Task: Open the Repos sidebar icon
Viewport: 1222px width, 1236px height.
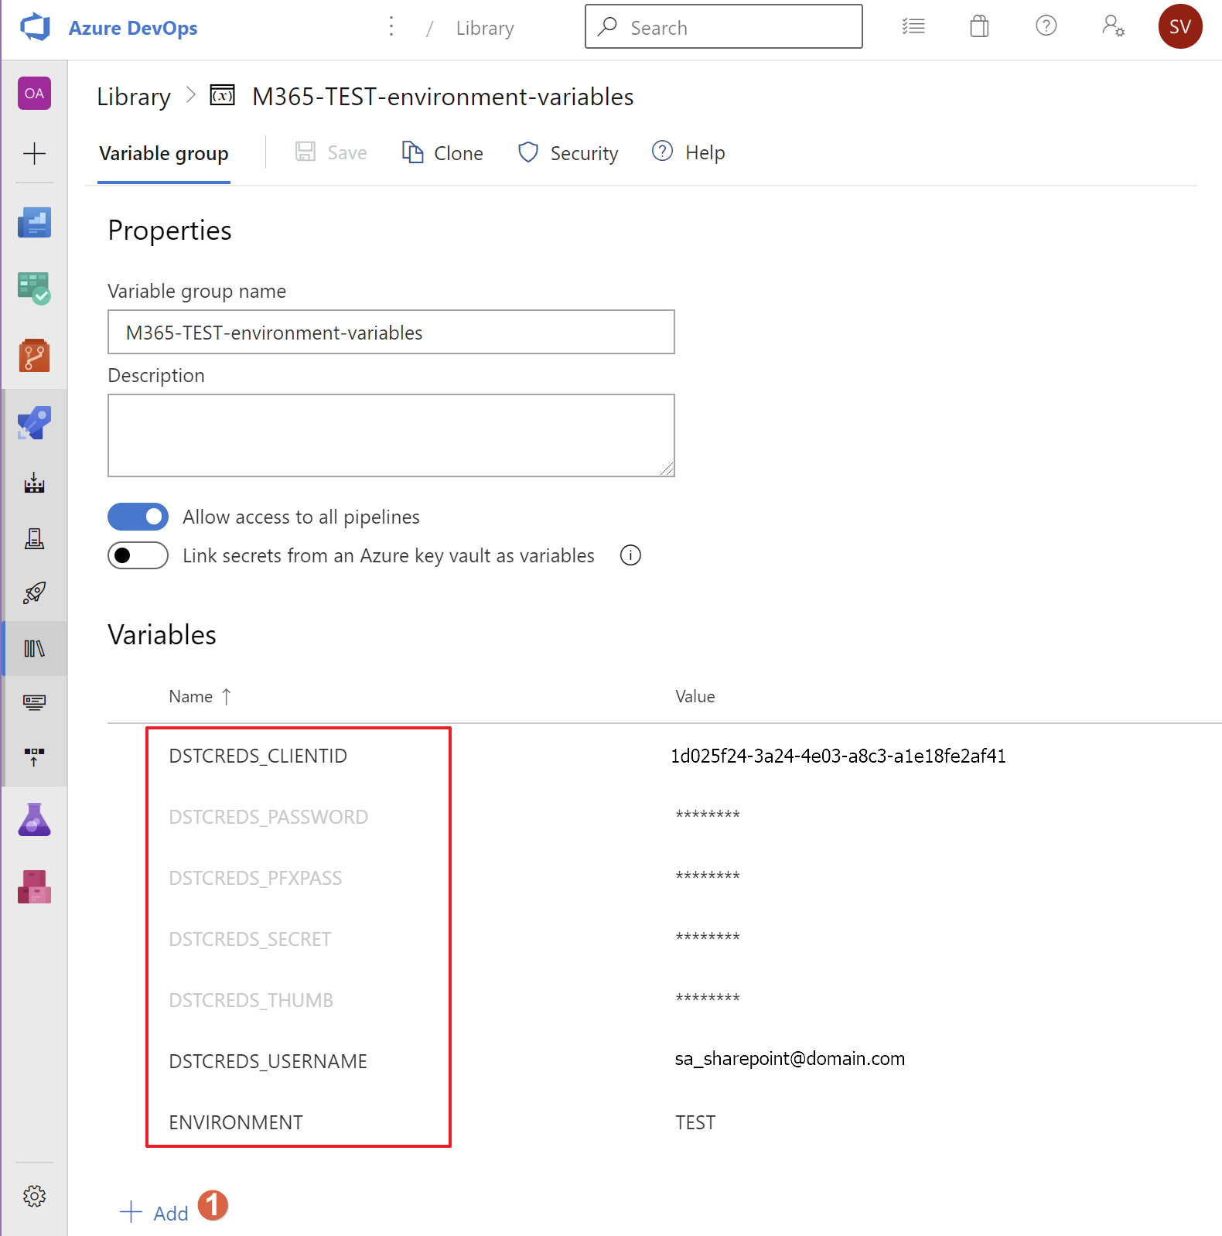Action: (x=35, y=355)
